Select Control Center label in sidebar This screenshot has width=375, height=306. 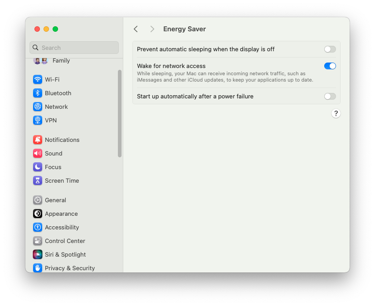coord(65,241)
